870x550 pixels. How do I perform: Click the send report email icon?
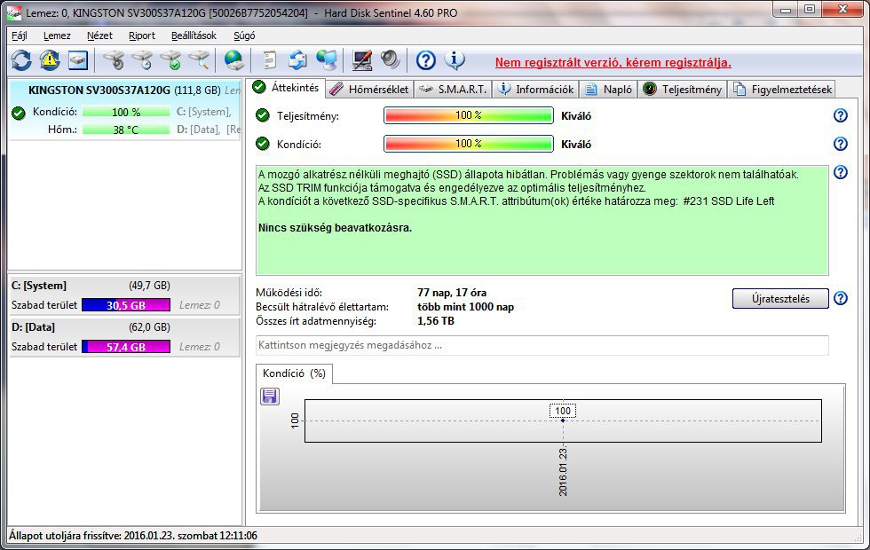(x=297, y=60)
